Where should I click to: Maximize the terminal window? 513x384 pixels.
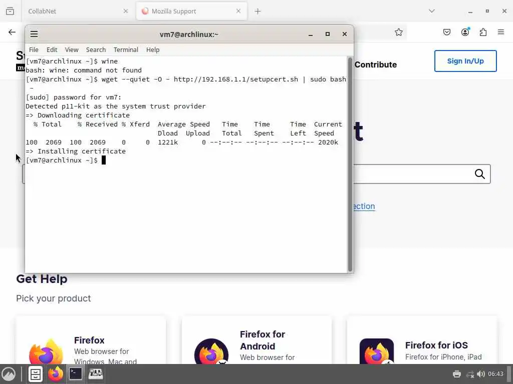(x=328, y=34)
